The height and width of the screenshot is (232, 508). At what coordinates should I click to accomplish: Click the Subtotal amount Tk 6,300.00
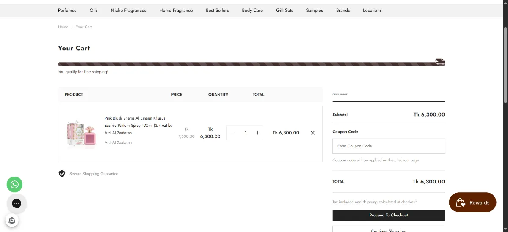[x=429, y=115]
